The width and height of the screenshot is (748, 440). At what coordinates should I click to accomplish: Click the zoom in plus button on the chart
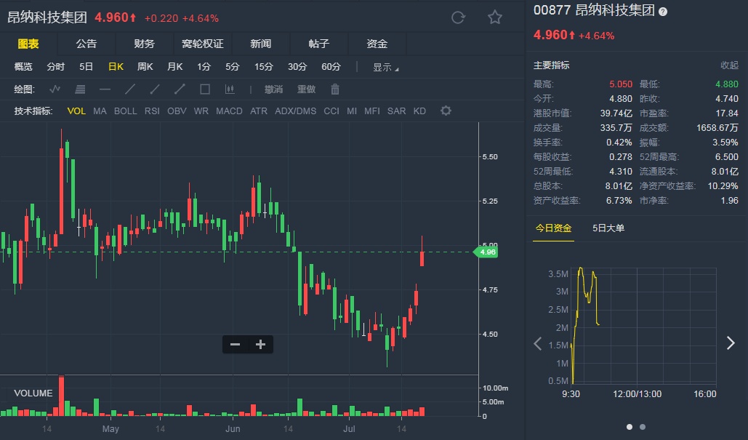point(260,345)
